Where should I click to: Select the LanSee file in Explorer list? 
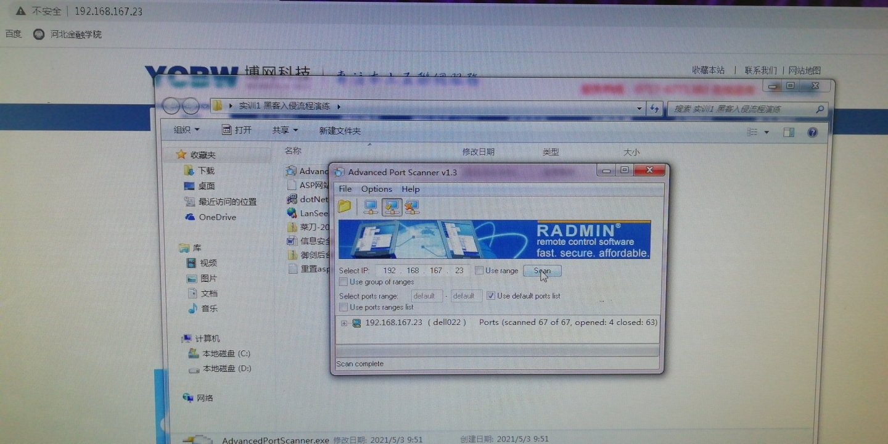coord(308,213)
